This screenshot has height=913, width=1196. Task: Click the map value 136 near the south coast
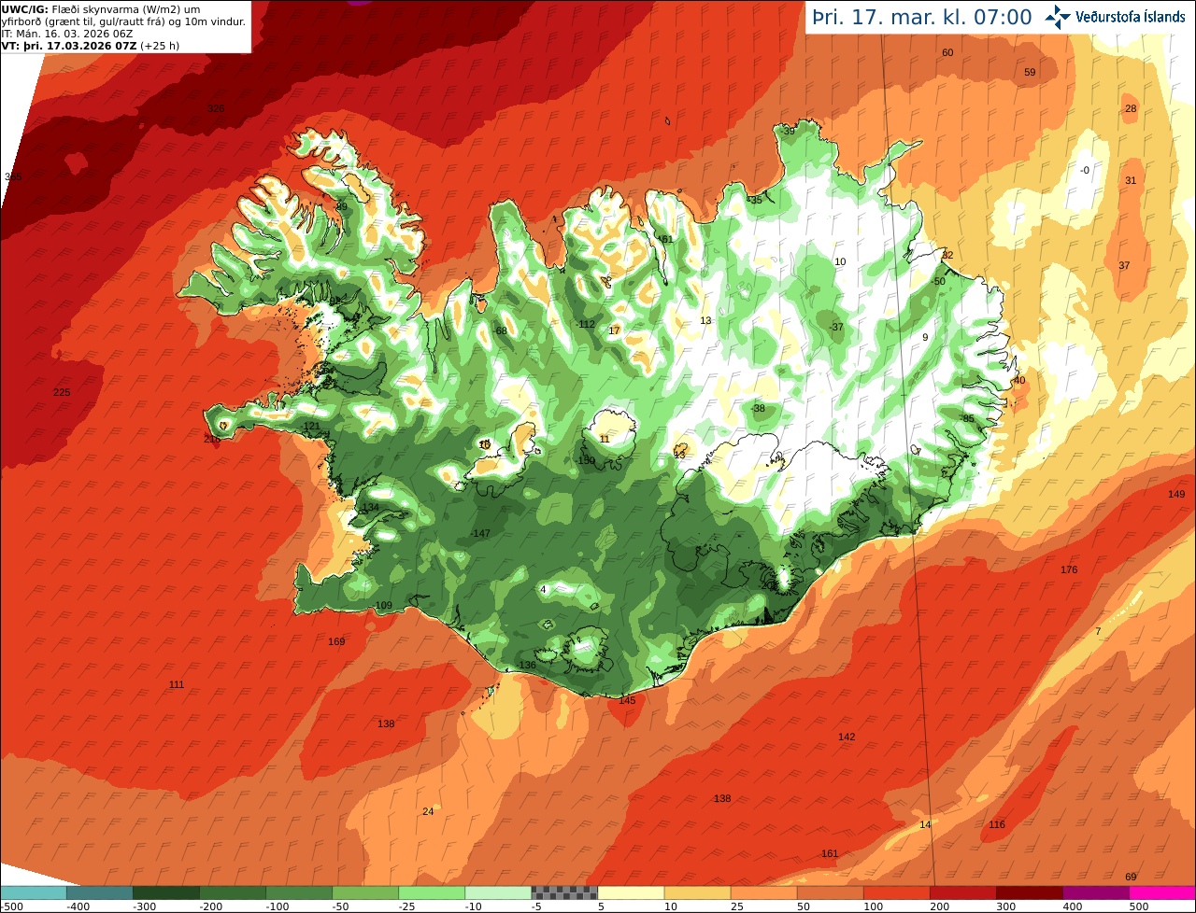[528, 665]
